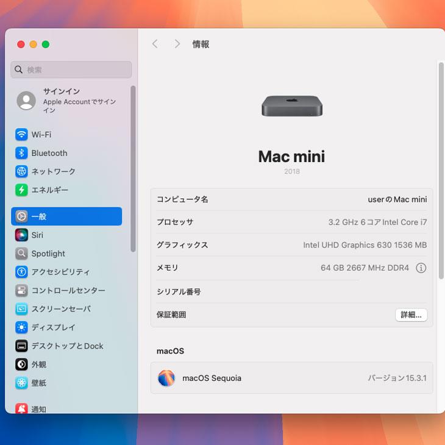445x445 pixels.
Task: Click the 詳細... warranty button
Action: click(x=411, y=315)
